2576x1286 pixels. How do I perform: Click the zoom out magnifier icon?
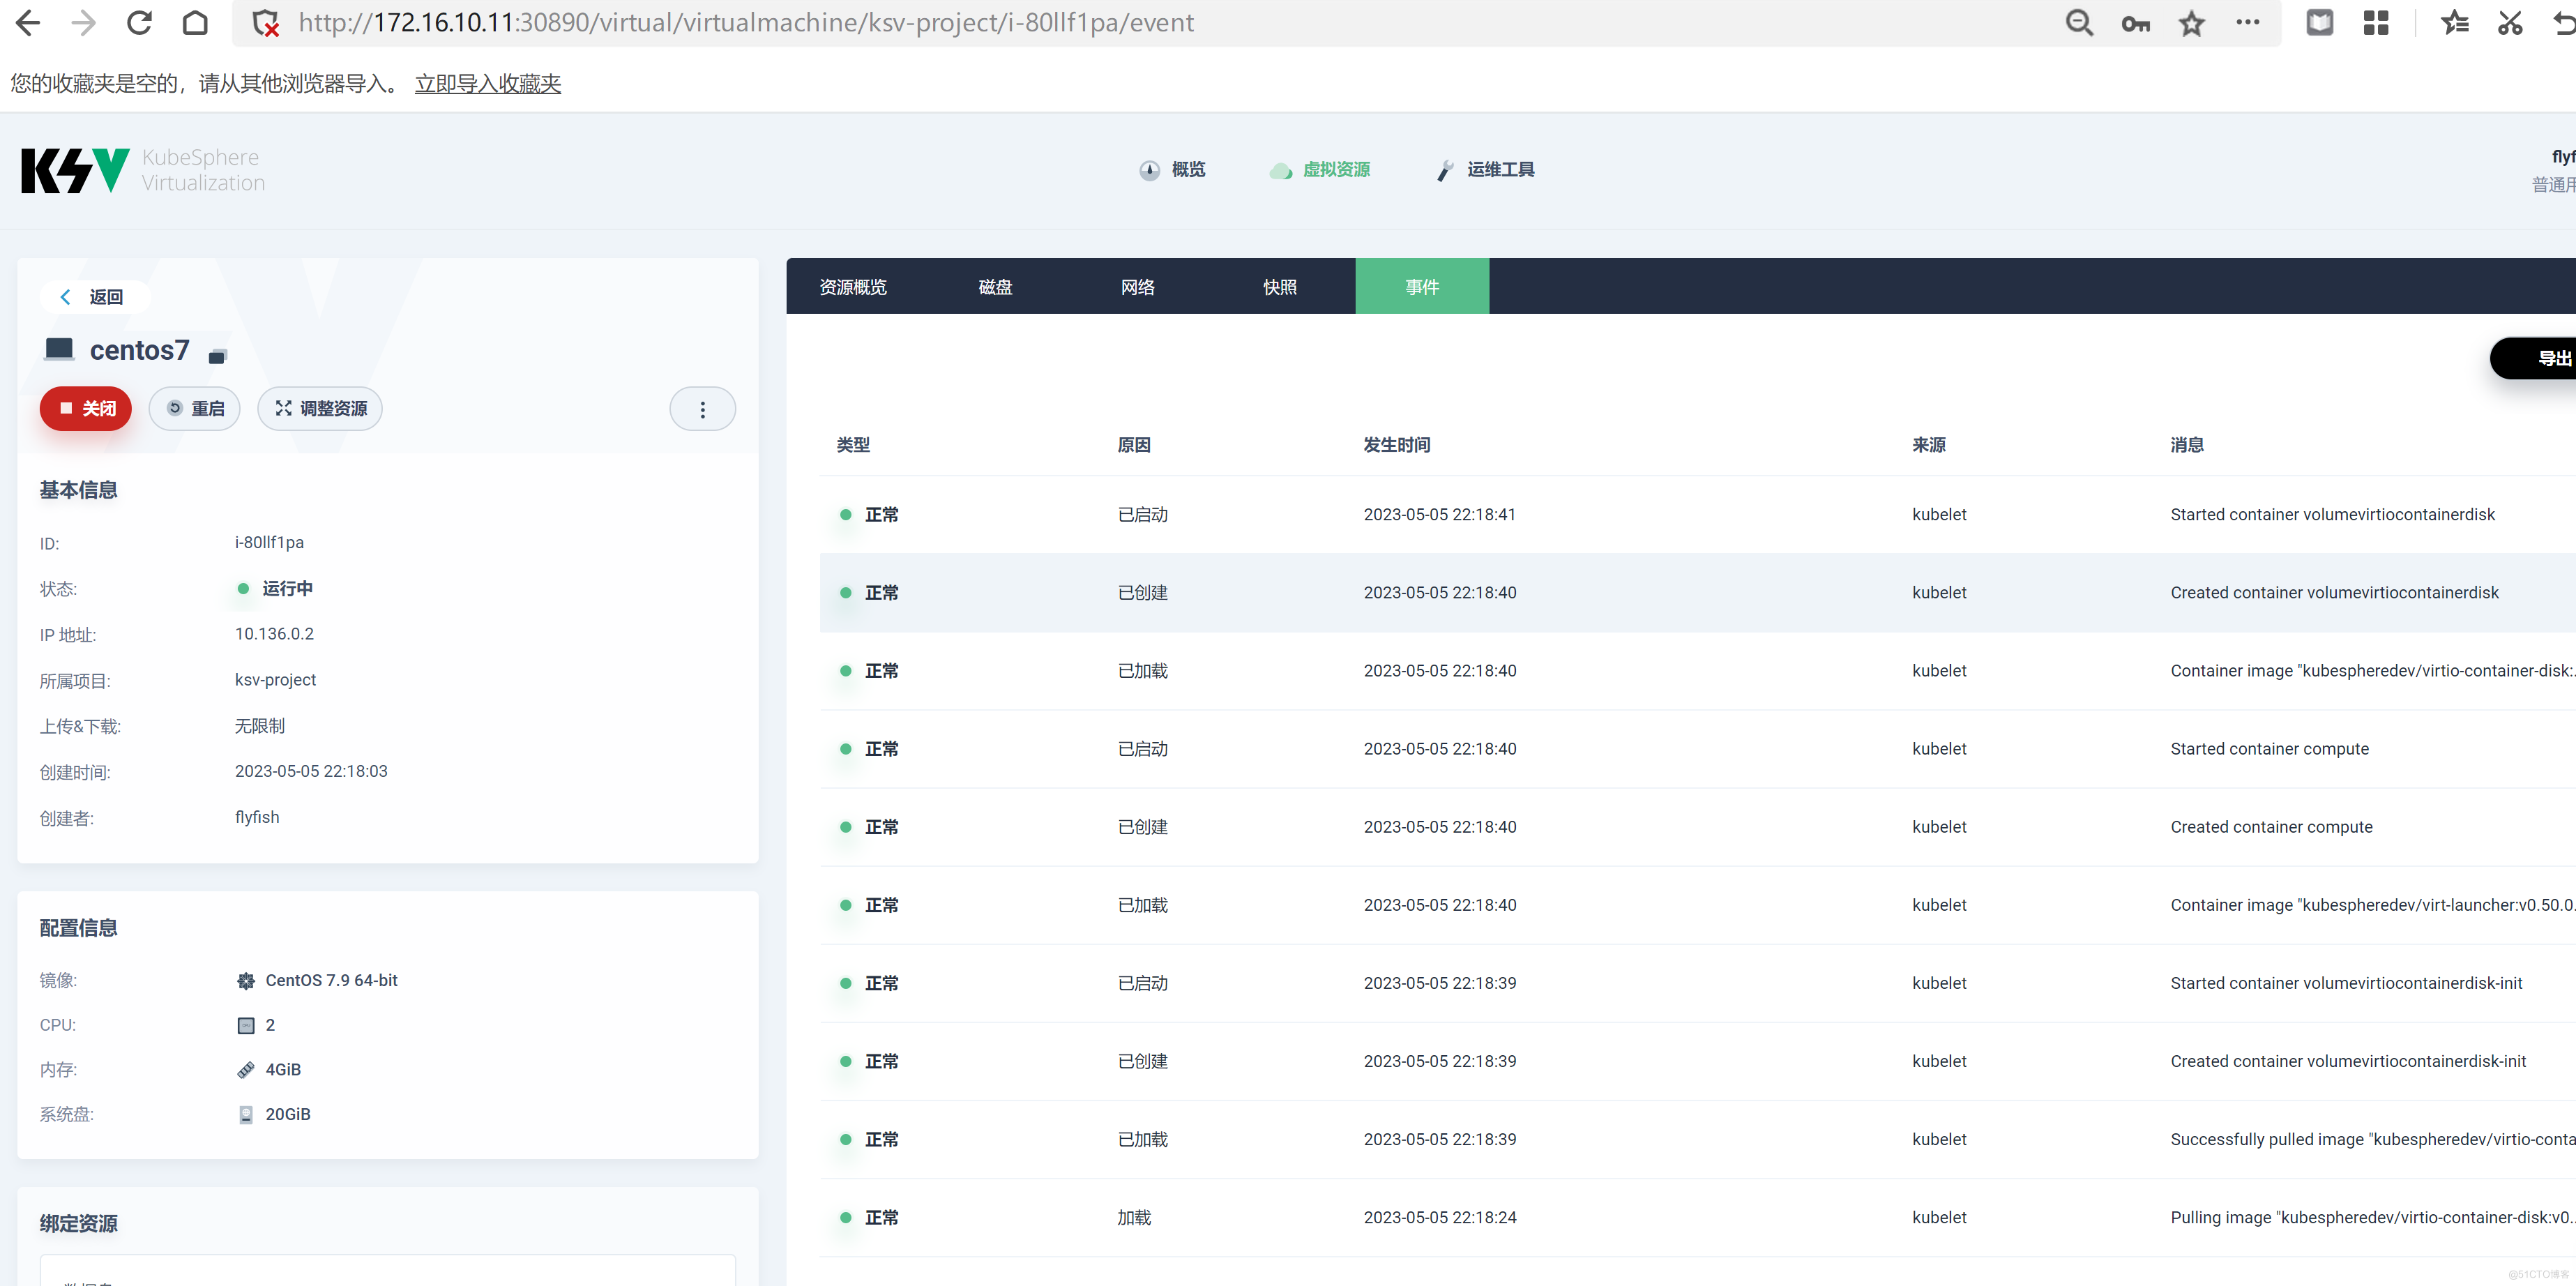(x=2079, y=23)
